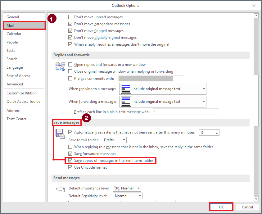Click the Save messages floppy disk icon

coord(60,134)
